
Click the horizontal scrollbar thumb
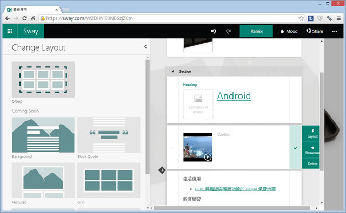tap(232, 208)
